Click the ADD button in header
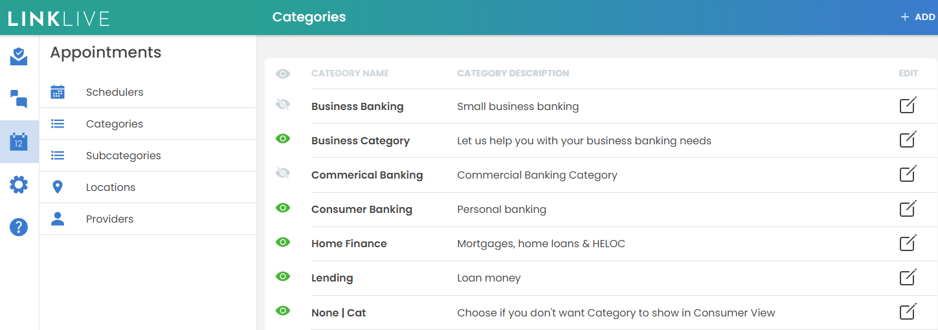Viewport: 938px width, 330px height. coord(917,17)
